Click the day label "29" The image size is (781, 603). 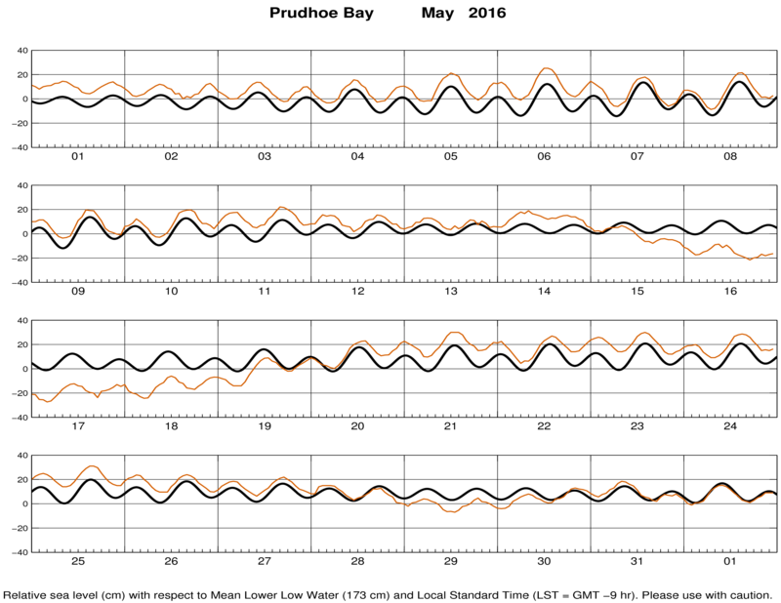(451, 561)
